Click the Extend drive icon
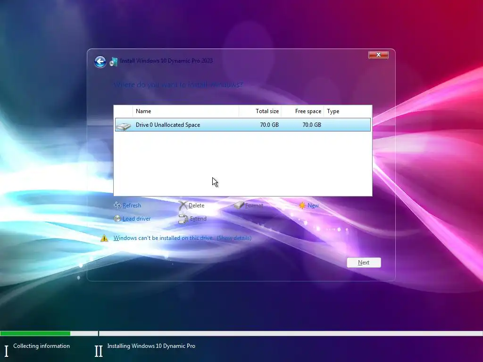Screen dimensions: 483x362 [183, 219]
